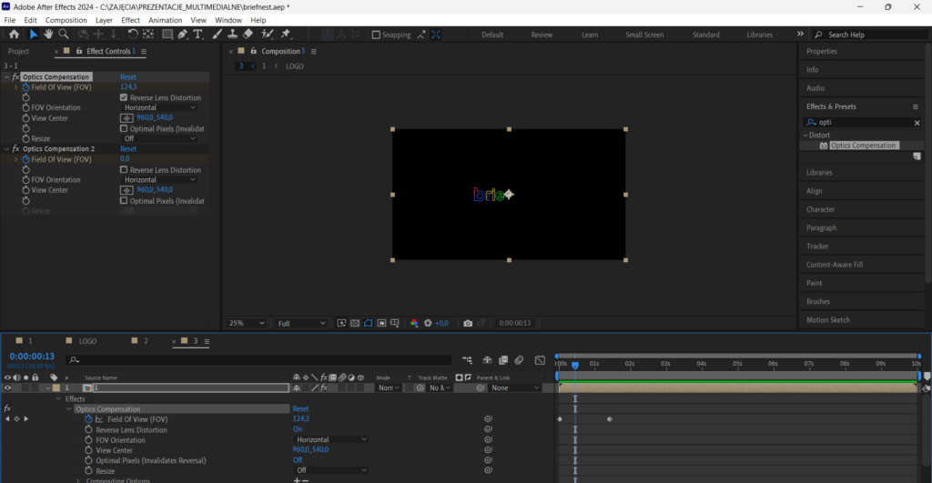This screenshot has width=932, height=483.
Task: Select the Horizontal Type tool
Action: click(x=198, y=35)
